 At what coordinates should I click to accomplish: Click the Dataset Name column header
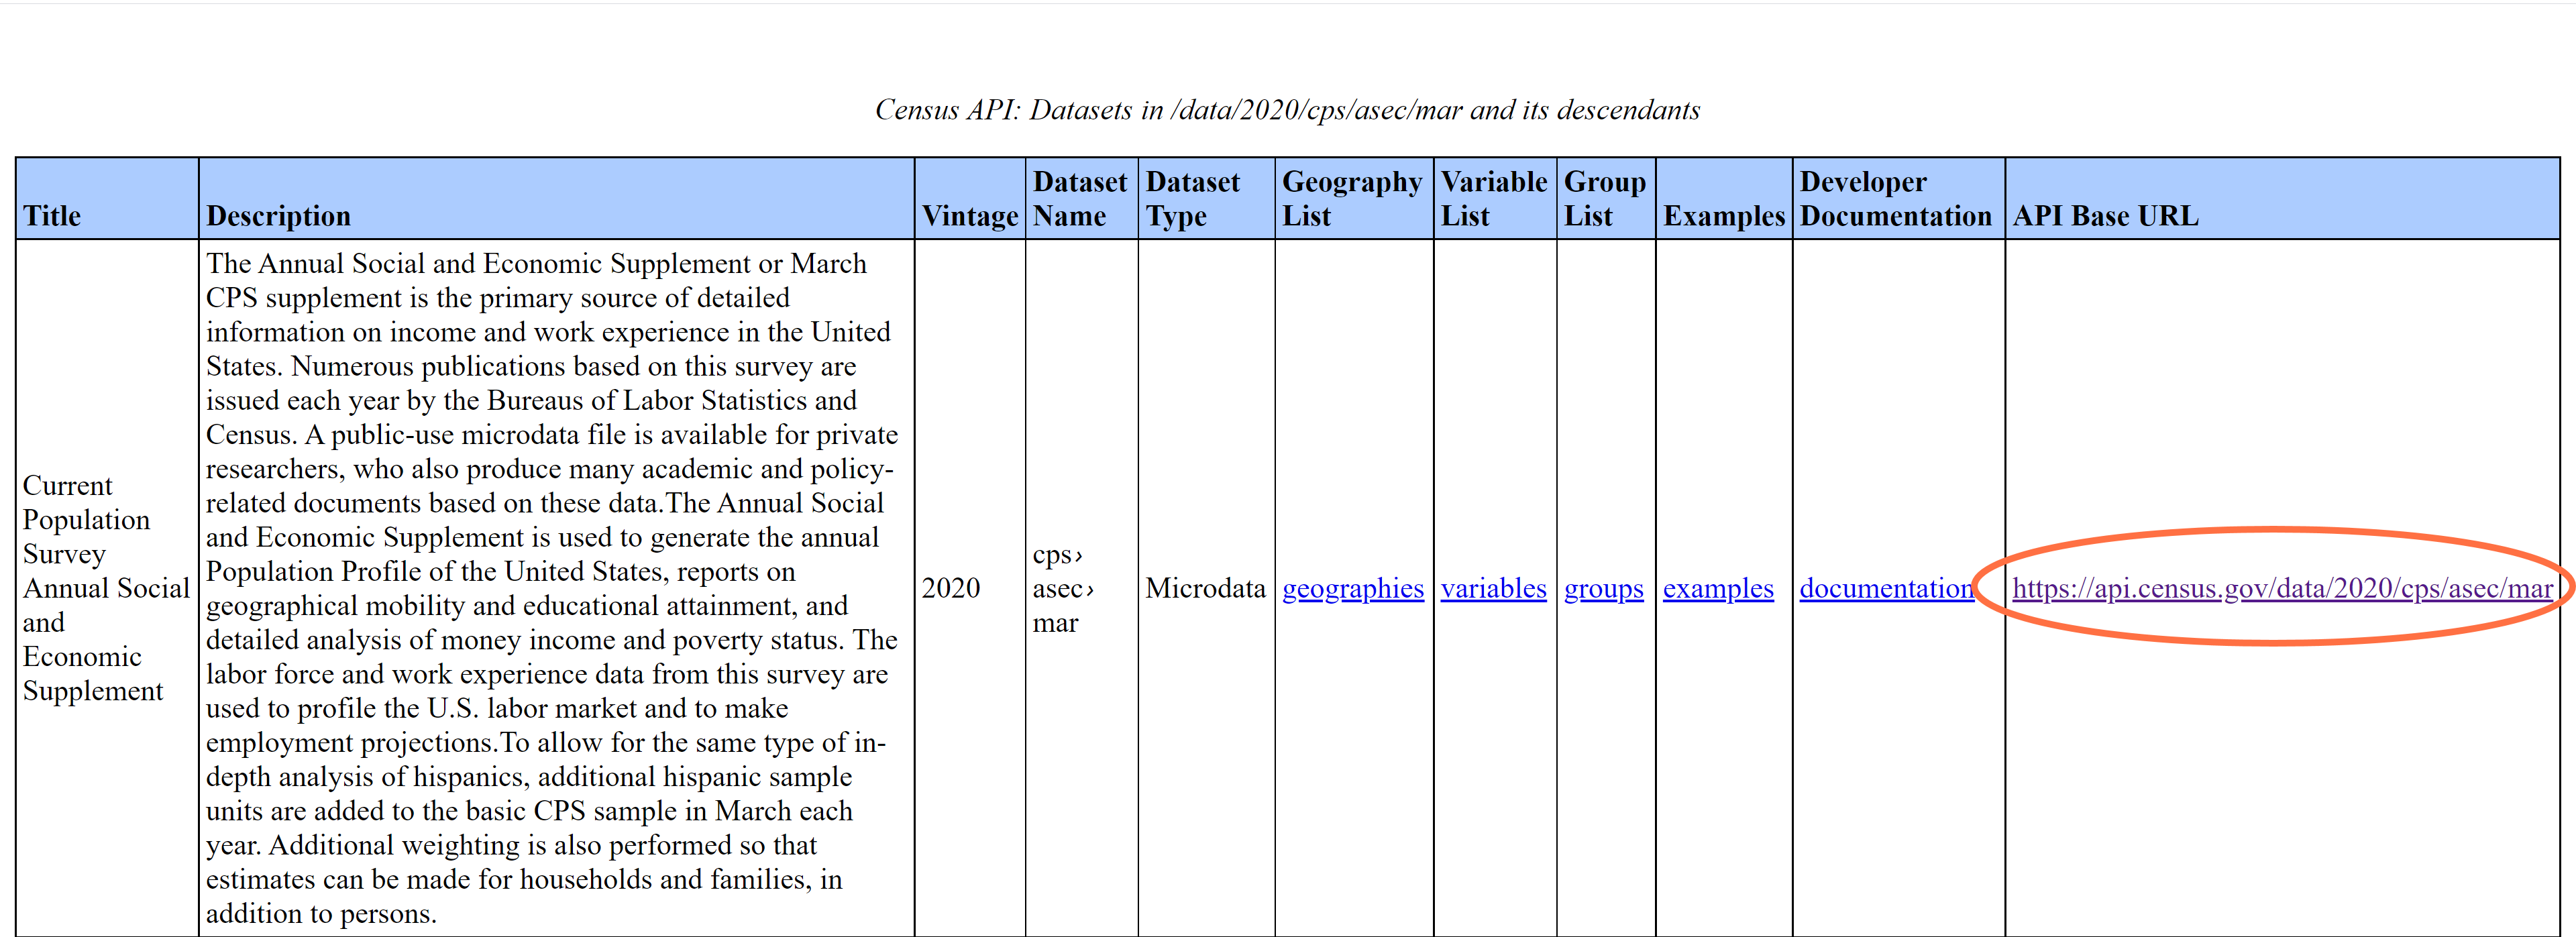point(1079,198)
